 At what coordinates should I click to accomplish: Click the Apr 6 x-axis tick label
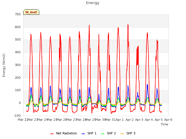168,120
